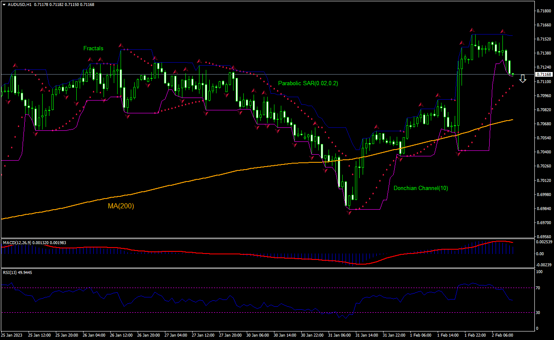Screen dimensions: 554x340
Task: Click the Donchian Channel(10) label
Action: [x=421, y=188]
